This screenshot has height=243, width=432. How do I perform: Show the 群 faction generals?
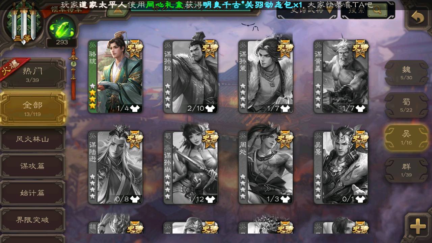(x=406, y=170)
